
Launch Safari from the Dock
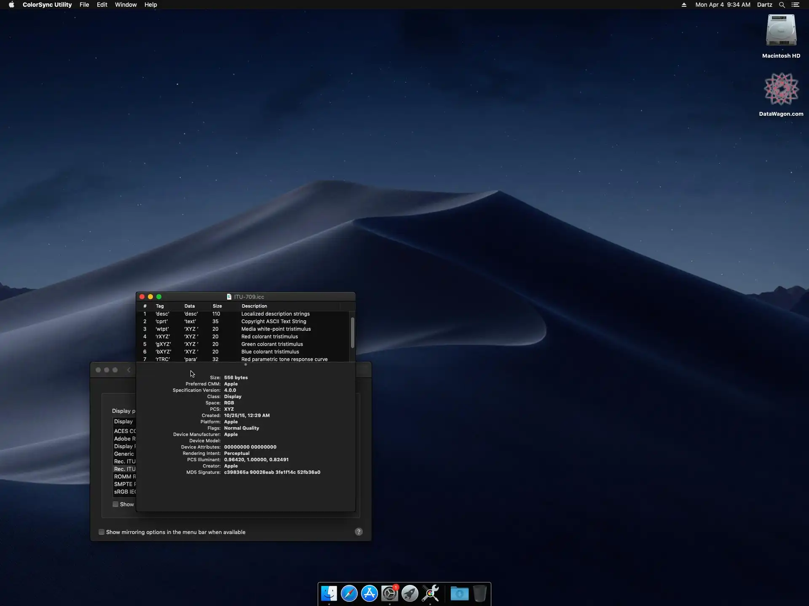349,593
